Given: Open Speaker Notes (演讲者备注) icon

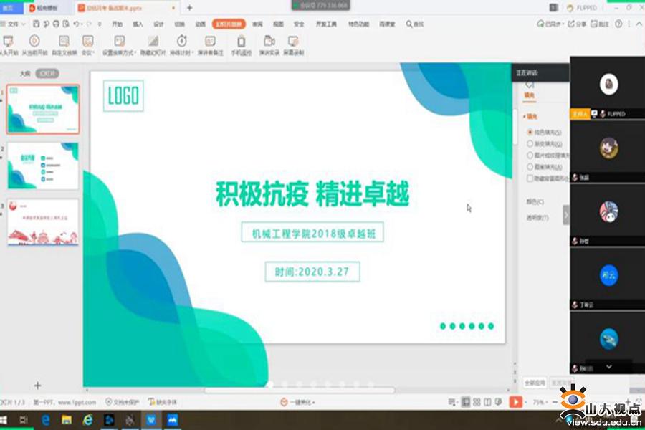Looking at the screenshot, I should tap(210, 44).
